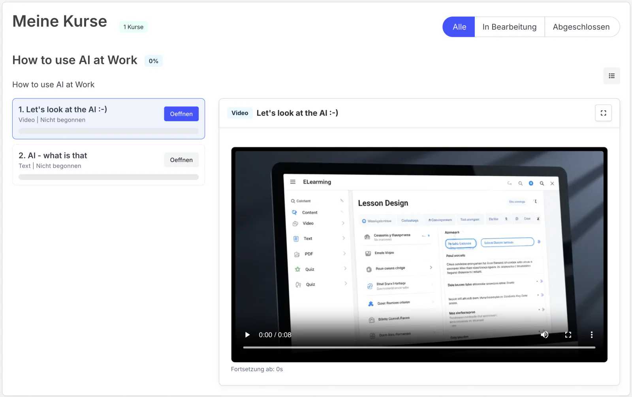
Task: Mute the video volume
Action: (x=544, y=335)
